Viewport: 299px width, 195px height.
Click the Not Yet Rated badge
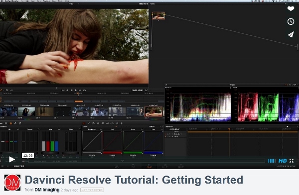(x=92, y=190)
